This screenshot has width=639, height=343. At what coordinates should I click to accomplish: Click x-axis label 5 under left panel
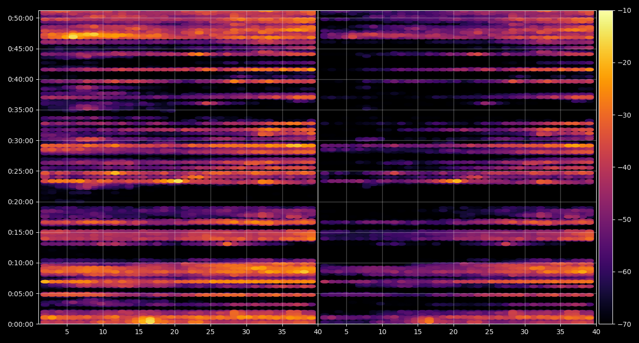[x=67, y=332]
